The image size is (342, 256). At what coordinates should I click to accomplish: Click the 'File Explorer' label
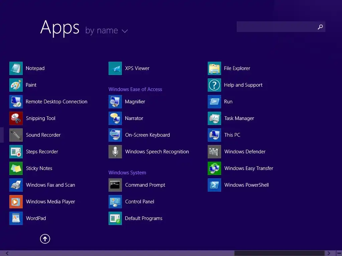[237, 68]
